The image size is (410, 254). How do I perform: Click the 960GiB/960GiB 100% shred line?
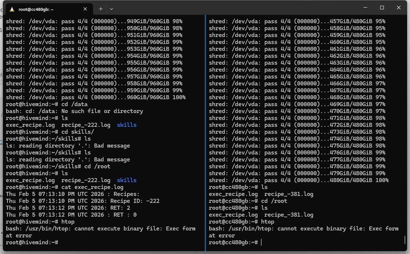(95, 97)
